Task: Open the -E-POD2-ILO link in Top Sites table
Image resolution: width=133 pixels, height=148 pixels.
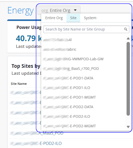Action: tap(36, 144)
